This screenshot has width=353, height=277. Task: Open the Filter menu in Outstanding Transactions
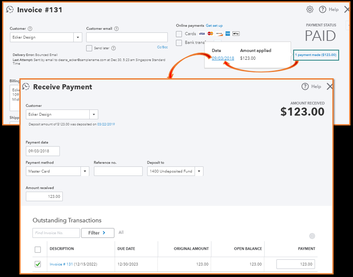point(97,233)
